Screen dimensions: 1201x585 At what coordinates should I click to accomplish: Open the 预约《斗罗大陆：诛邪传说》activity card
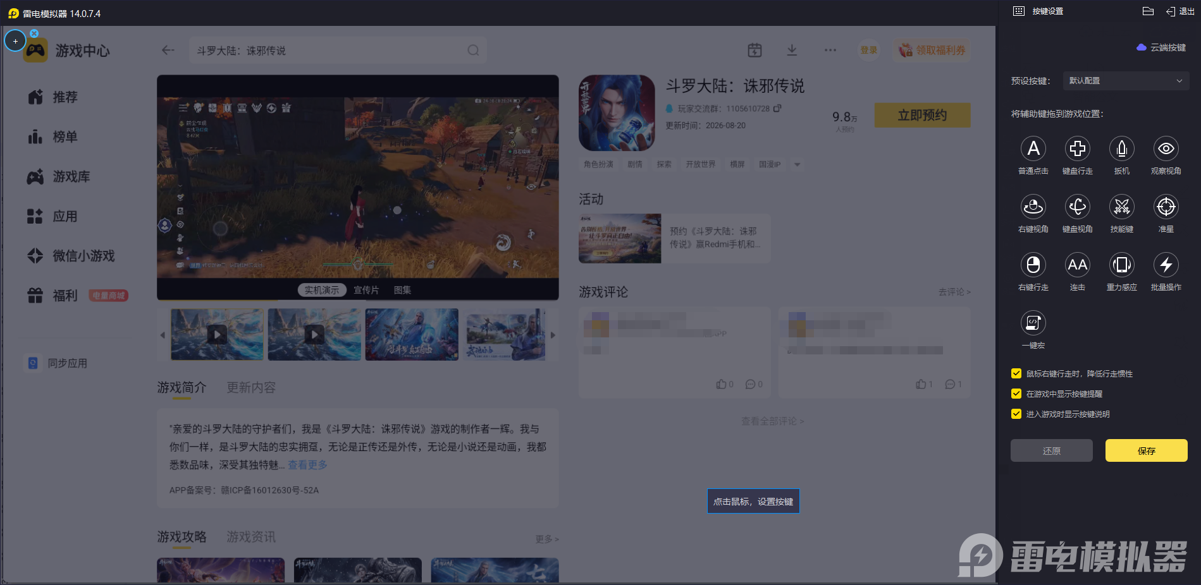click(674, 238)
